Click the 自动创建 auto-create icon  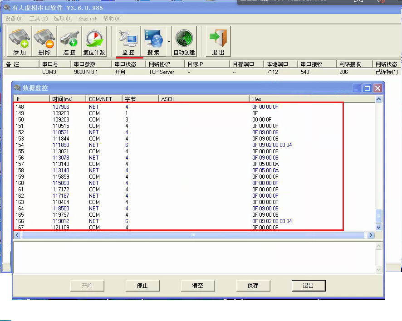coord(184,42)
